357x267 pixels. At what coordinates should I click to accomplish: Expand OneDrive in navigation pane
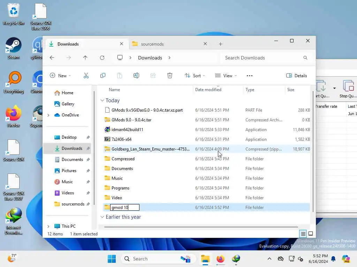click(x=48, y=115)
